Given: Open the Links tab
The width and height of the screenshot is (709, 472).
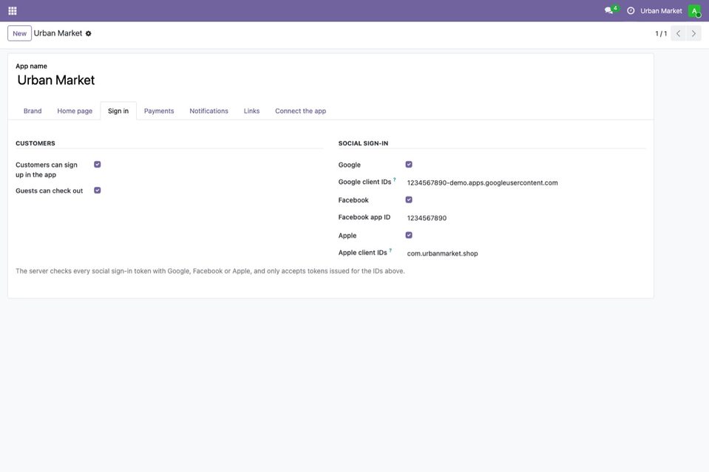Looking at the screenshot, I should pos(251,111).
